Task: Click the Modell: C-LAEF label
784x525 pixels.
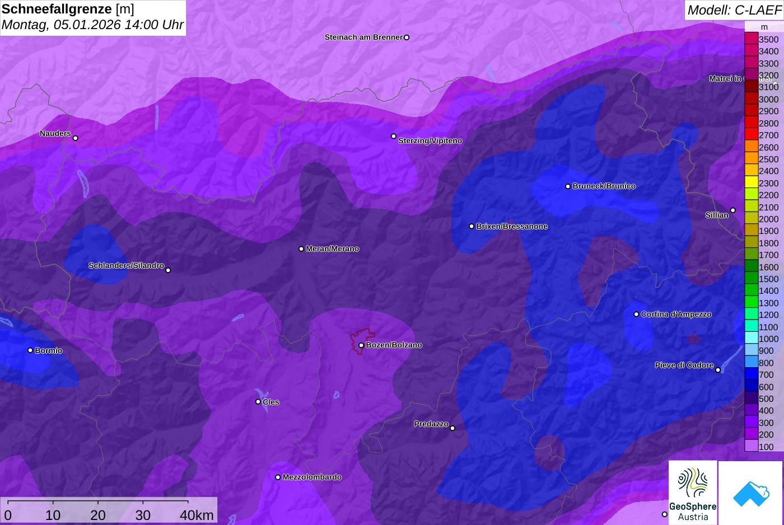Action: [734, 10]
